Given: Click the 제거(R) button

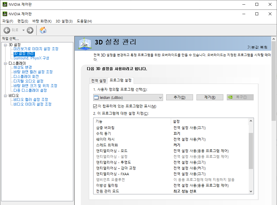Looking at the screenshot, I should [210, 97].
